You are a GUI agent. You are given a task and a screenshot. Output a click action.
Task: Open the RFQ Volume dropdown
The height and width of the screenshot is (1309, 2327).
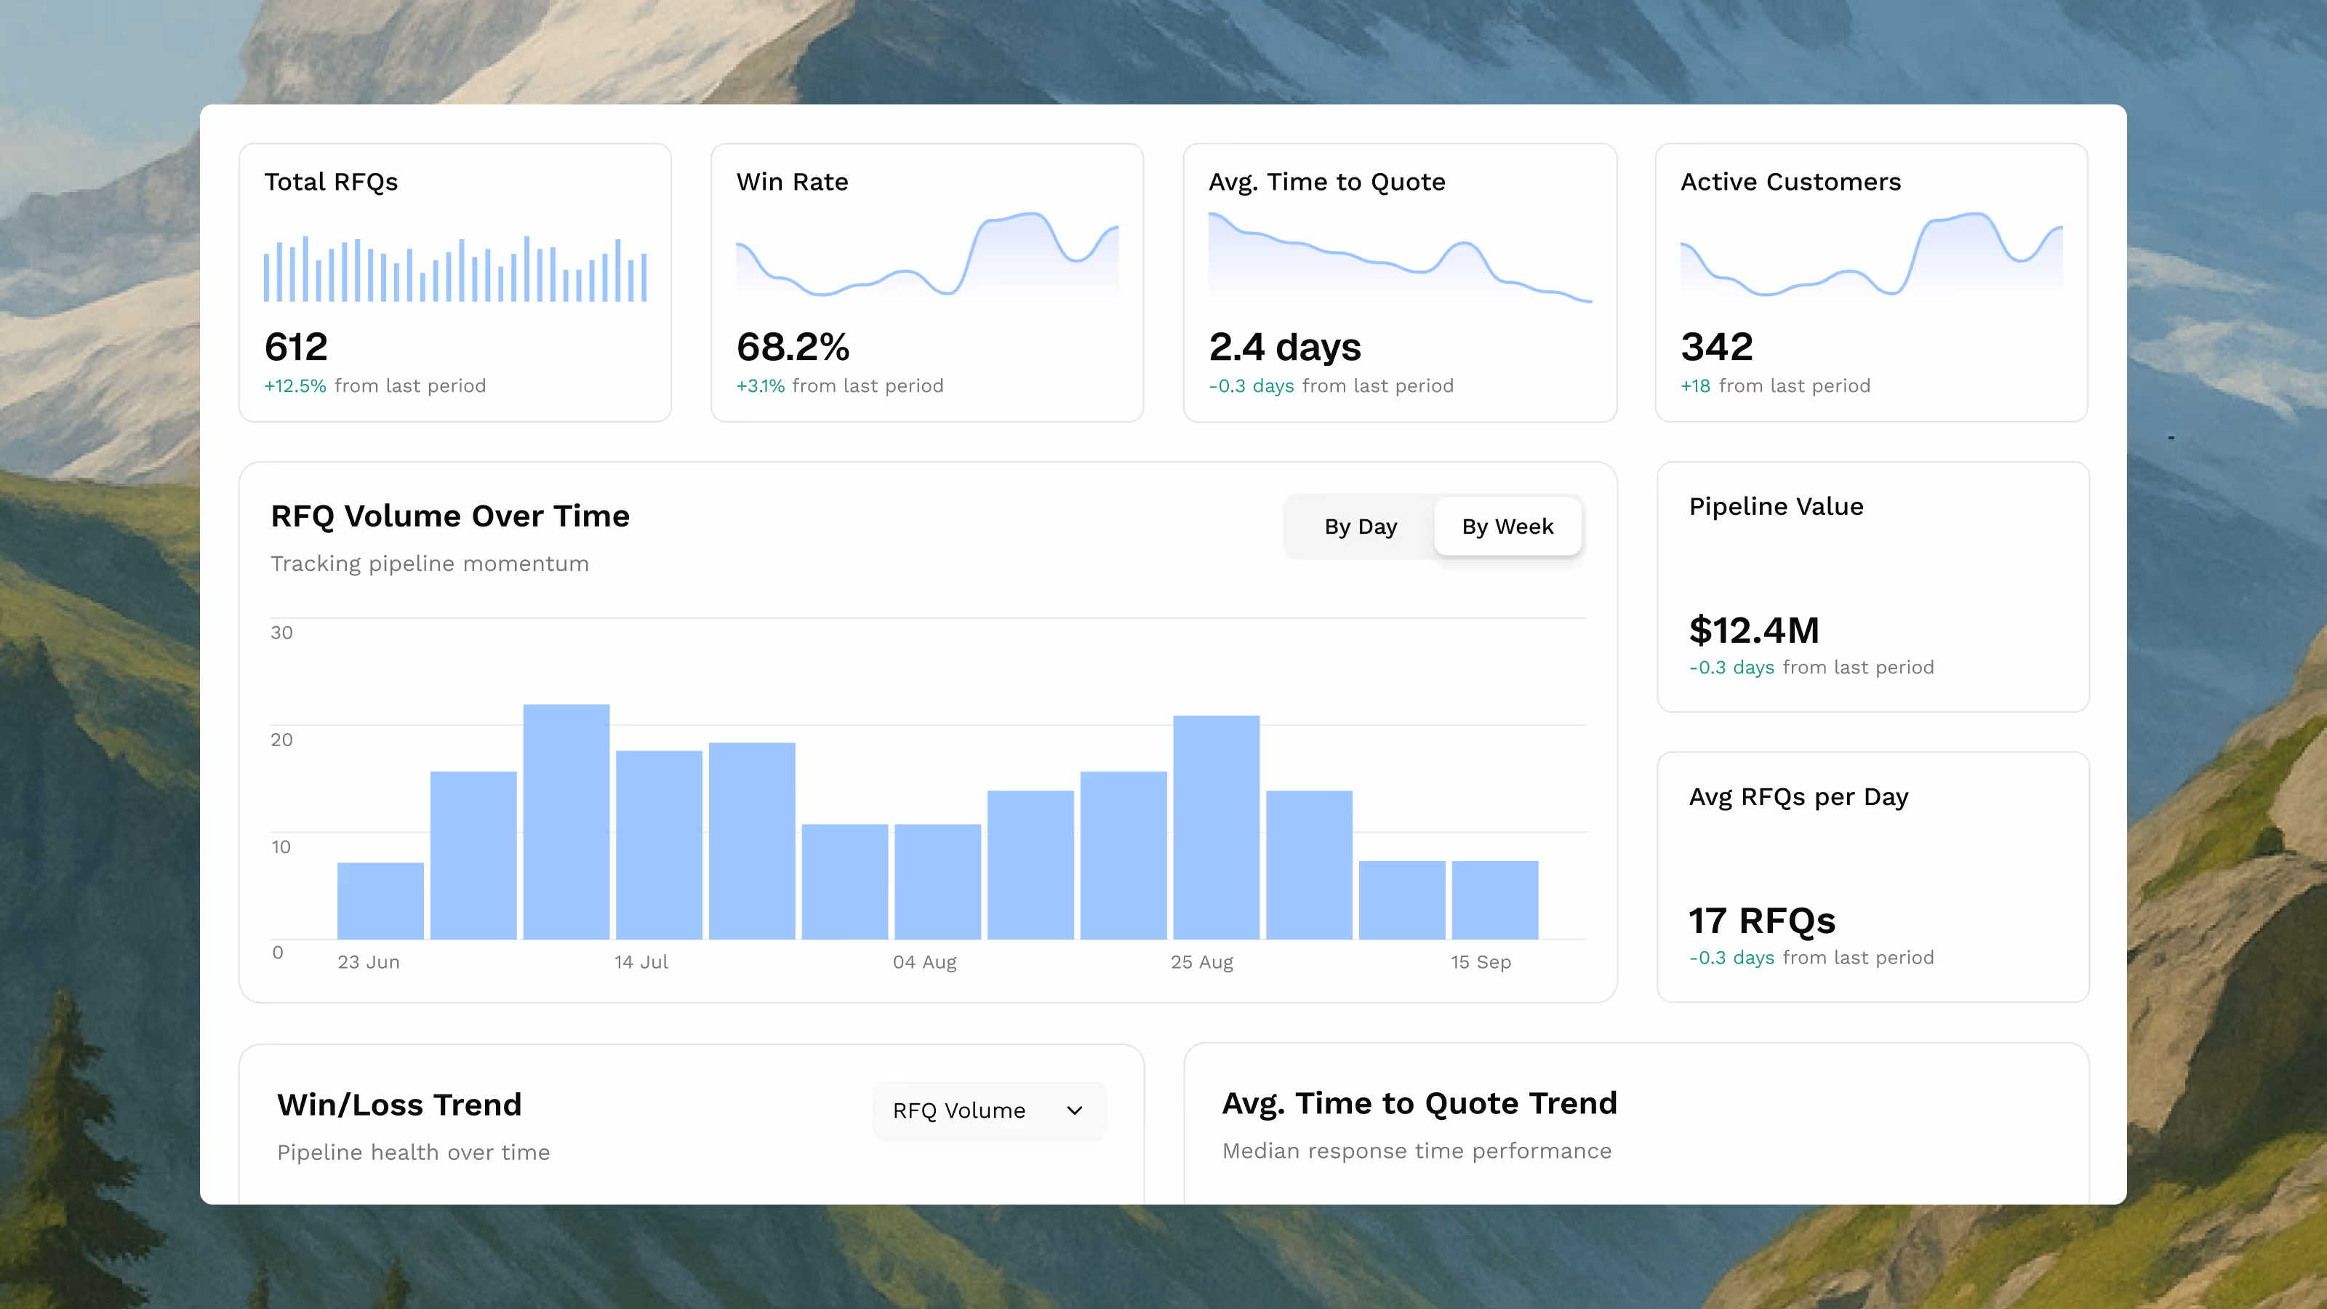point(988,1110)
